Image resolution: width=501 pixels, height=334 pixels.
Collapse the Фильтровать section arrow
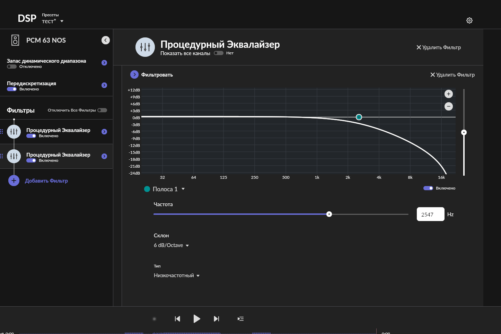[x=134, y=74]
